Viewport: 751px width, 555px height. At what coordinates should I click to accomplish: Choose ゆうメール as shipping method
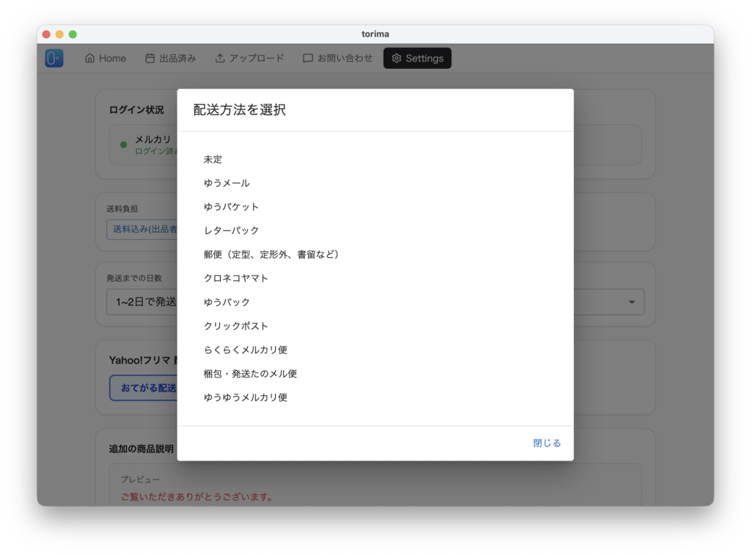point(227,183)
